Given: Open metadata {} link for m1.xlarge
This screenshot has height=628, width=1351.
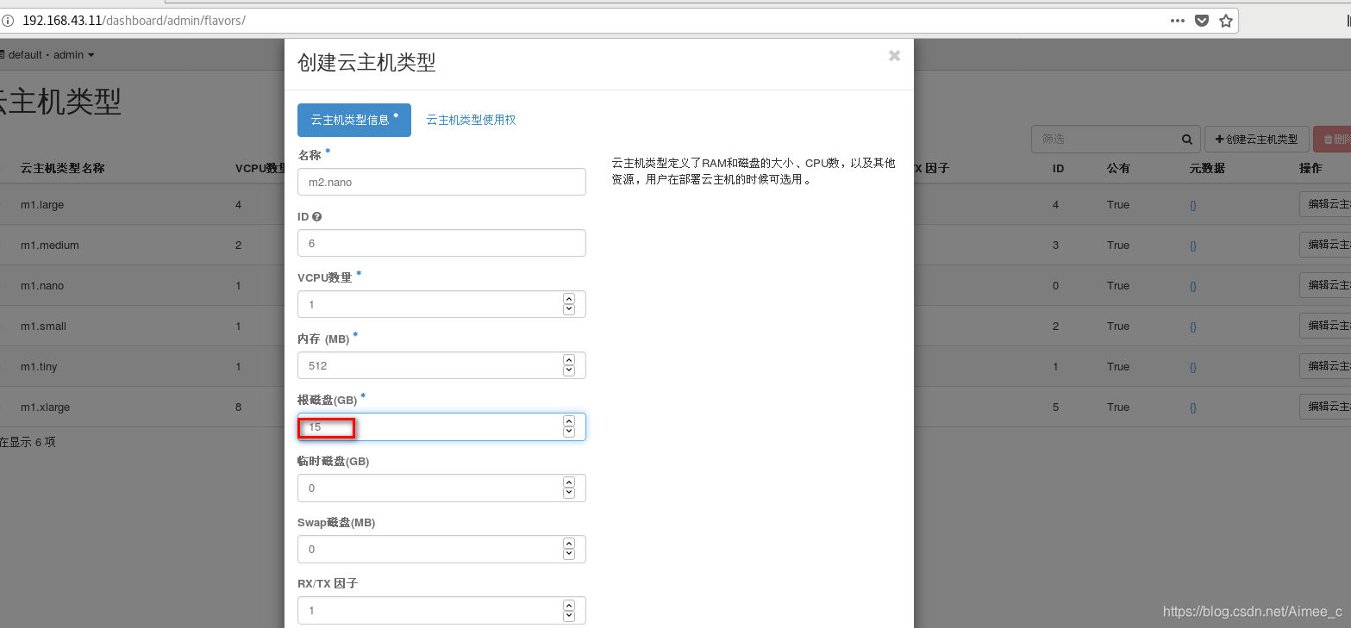Looking at the screenshot, I should click(x=1193, y=407).
